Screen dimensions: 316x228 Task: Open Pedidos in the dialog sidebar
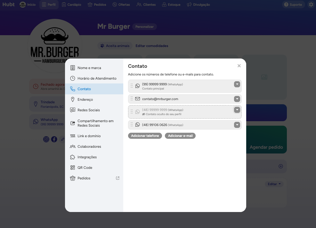tap(94, 178)
